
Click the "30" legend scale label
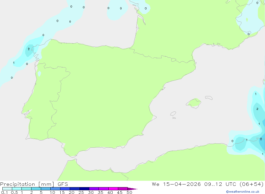(x=91, y=192)
